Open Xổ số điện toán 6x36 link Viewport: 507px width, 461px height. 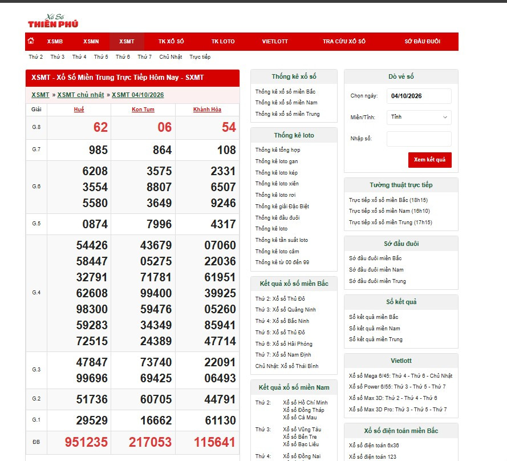pyautogui.click(x=374, y=446)
